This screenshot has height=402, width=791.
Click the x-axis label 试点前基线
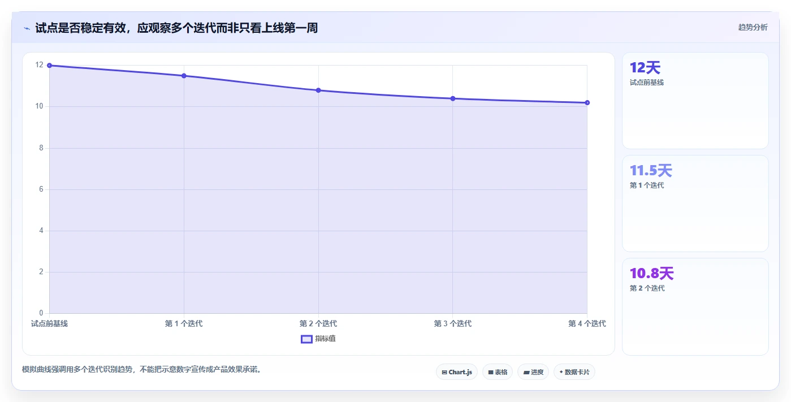pos(50,323)
